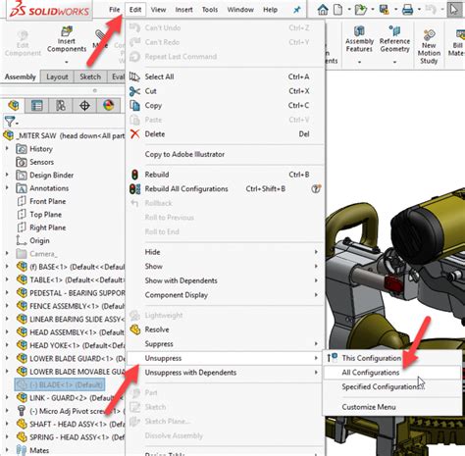Viewport: 465px width, 456px height.
Task: Open the ConfigurationManager tab icon
Action: tap(61, 106)
